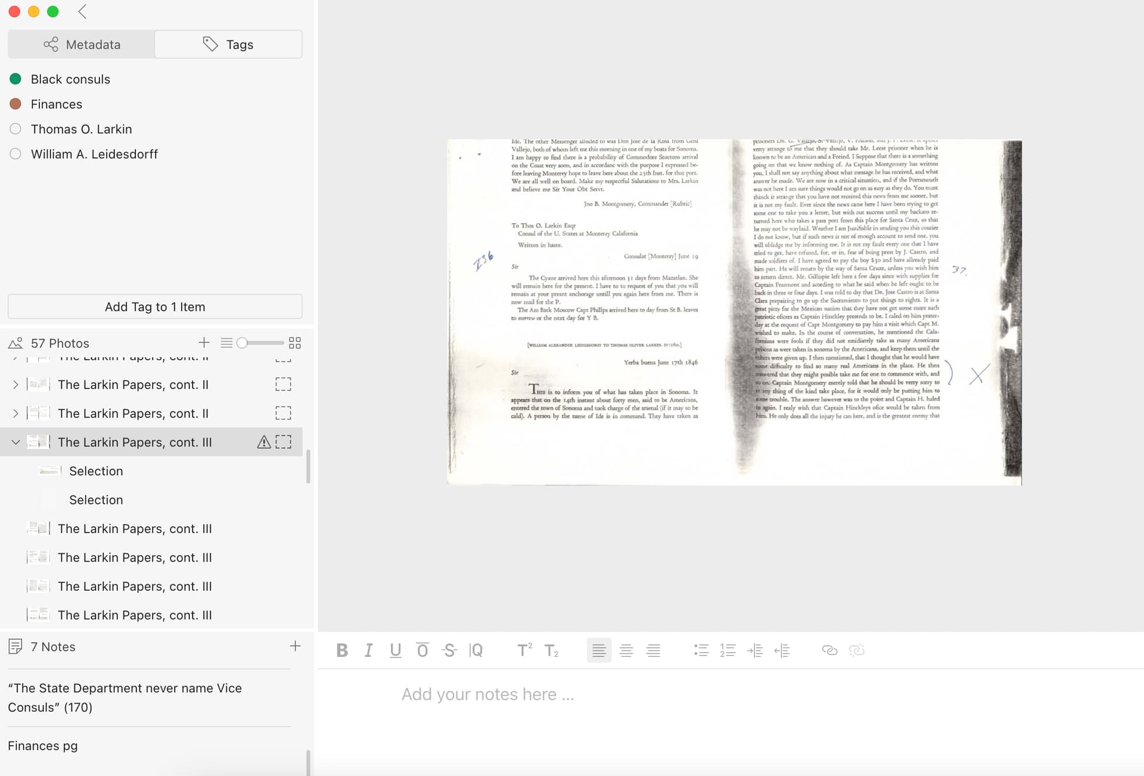
Task: Toggle underline formatting
Action: [x=395, y=650]
